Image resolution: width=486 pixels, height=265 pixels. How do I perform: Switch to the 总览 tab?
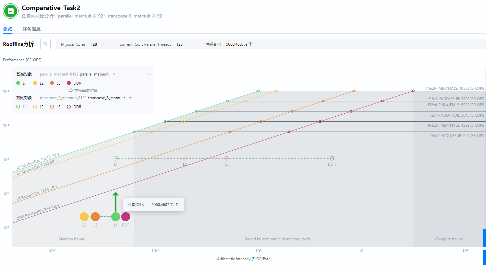pos(7,29)
